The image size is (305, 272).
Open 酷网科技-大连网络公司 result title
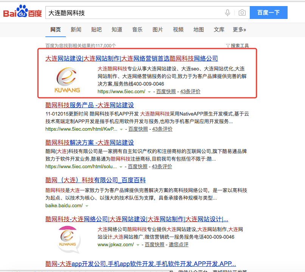click(x=137, y=219)
